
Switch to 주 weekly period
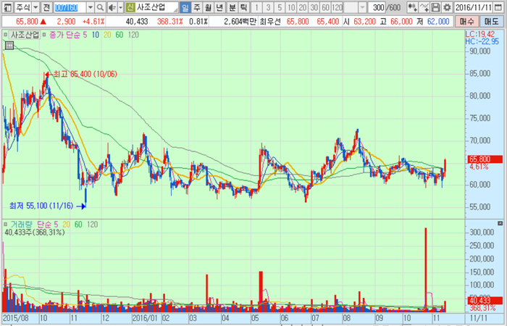pos(196,7)
